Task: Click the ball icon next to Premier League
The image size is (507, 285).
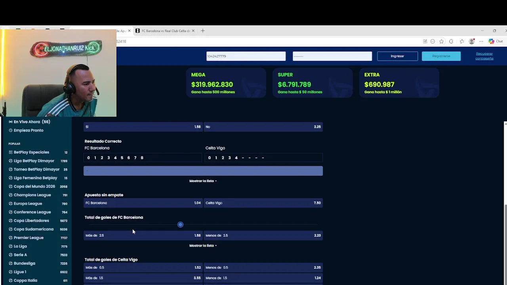Action: click(11, 238)
